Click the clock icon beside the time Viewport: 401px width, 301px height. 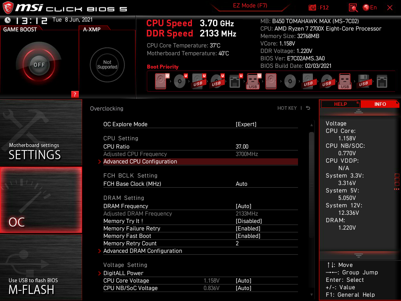coord(8,20)
